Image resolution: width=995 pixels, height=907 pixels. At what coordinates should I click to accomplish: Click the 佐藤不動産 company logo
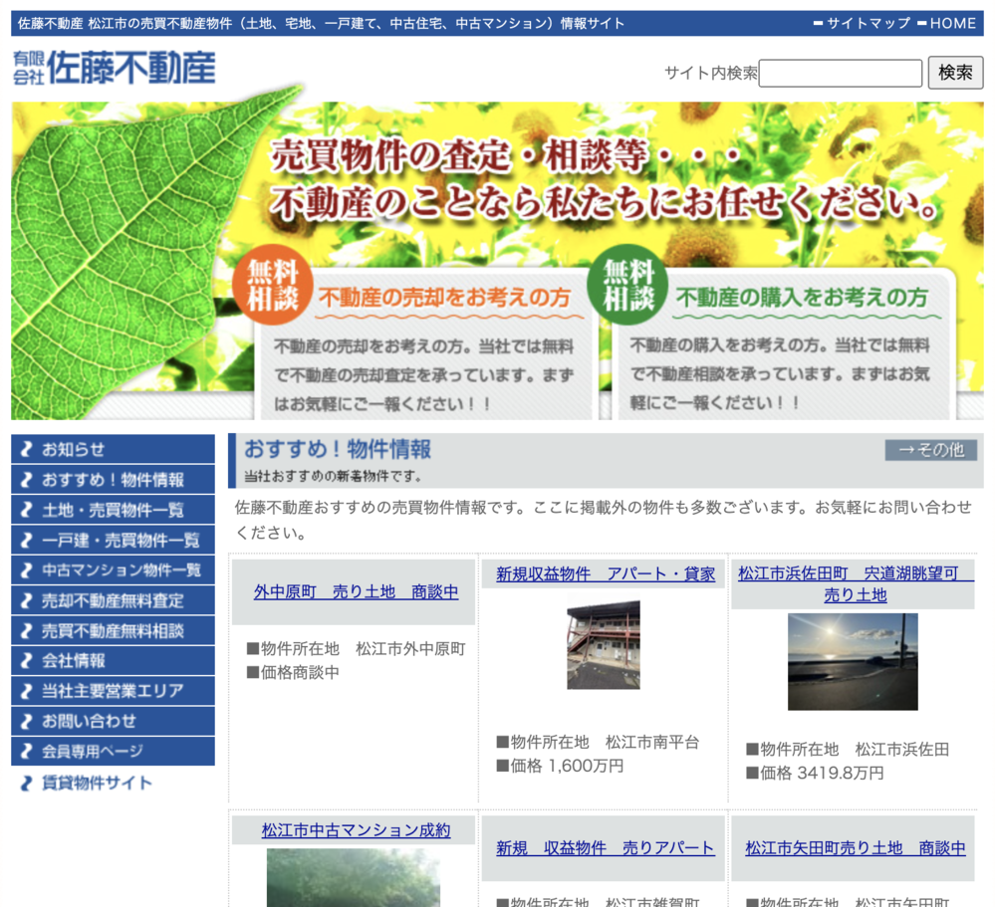point(115,68)
